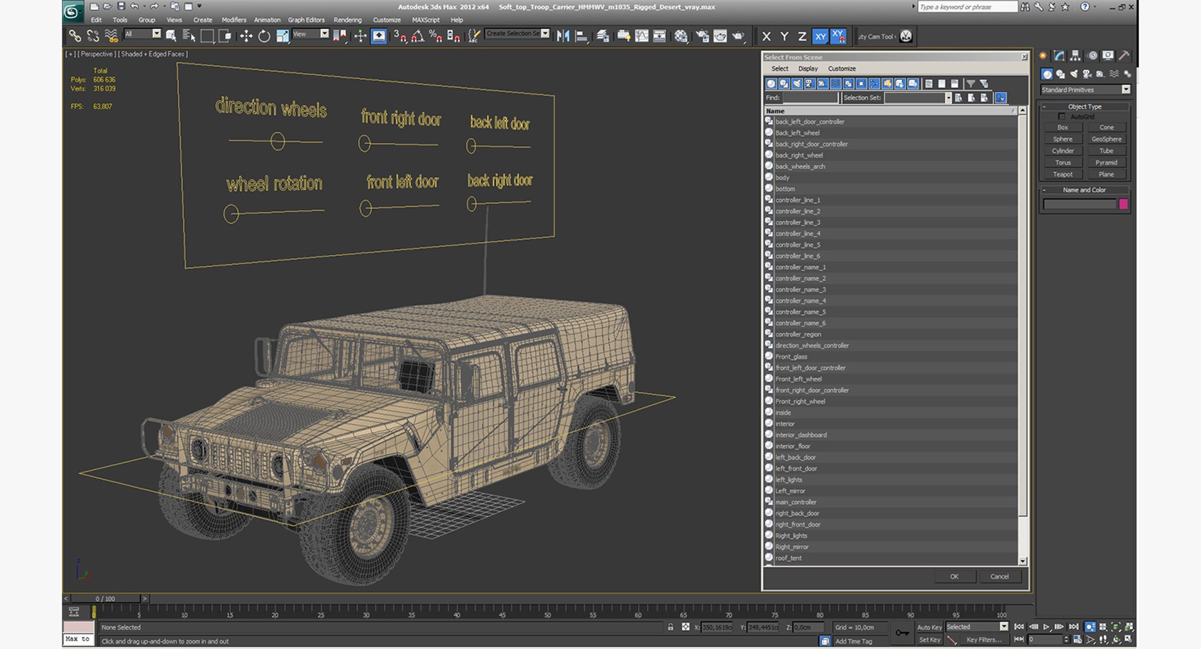Screen dimensions: 1201x649
Task: Activate the Bind to Space Warp tool
Action: [111, 36]
